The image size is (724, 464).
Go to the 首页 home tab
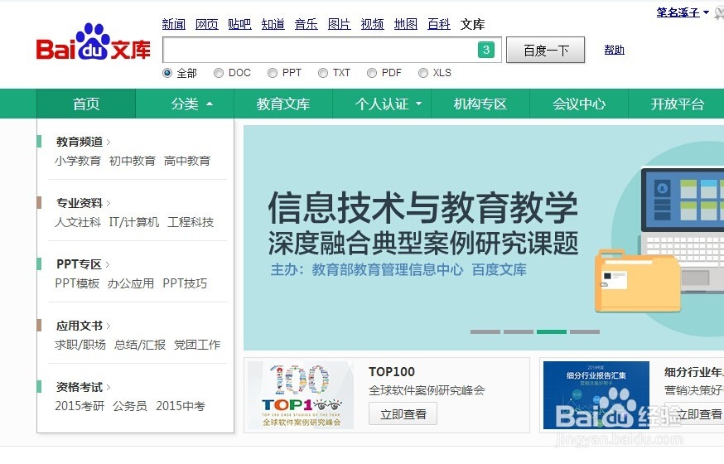coord(86,104)
